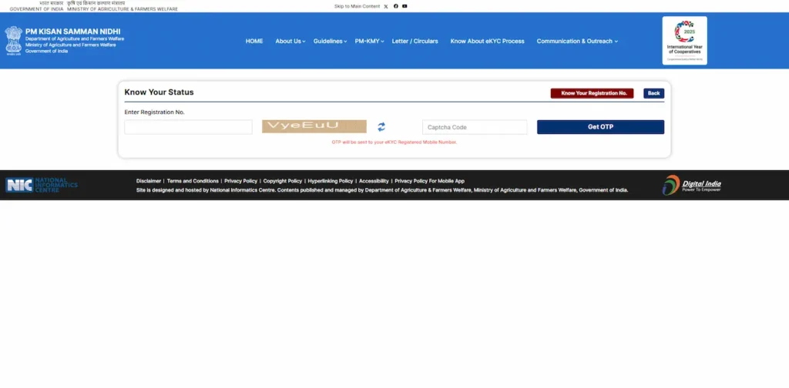
Task: Click International Year of Cooperatives 2025 badge
Action: click(684, 41)
